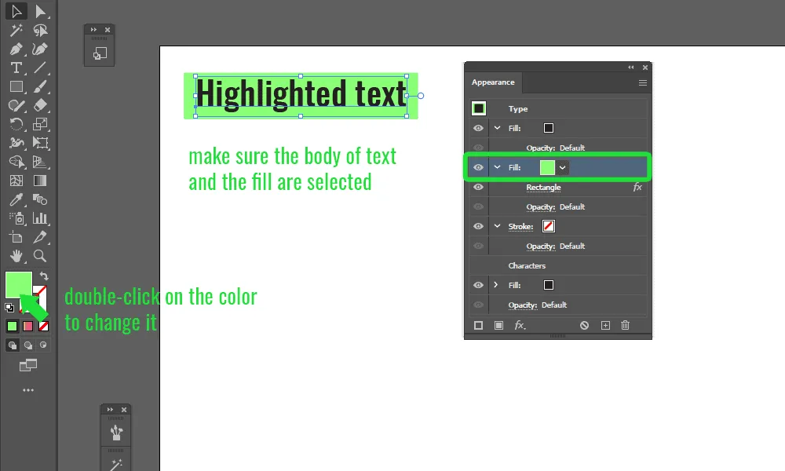Open the green fill color dropdown

click(563, 168)
